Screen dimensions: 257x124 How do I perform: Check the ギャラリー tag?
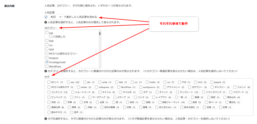[x=212, y=87]
